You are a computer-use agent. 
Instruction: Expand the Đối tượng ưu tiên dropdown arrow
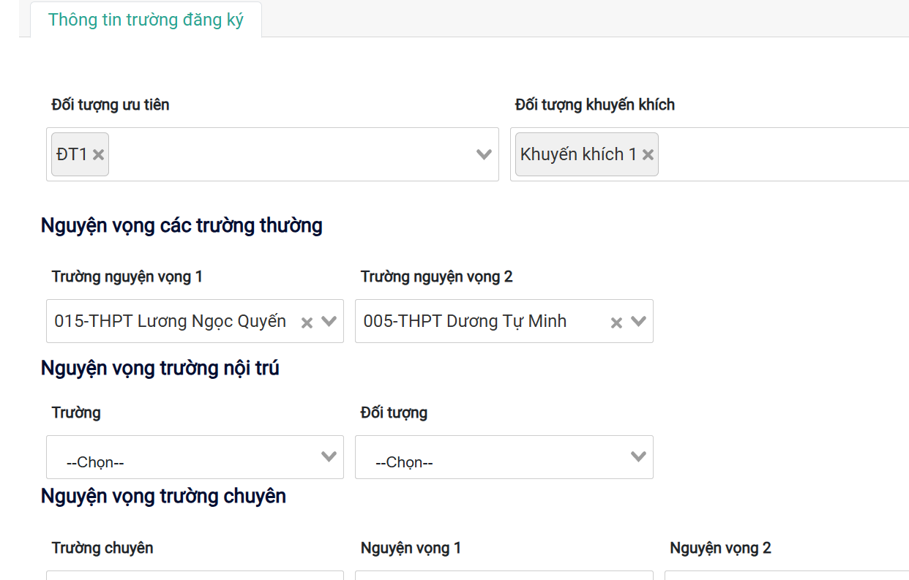pos(484,154)
